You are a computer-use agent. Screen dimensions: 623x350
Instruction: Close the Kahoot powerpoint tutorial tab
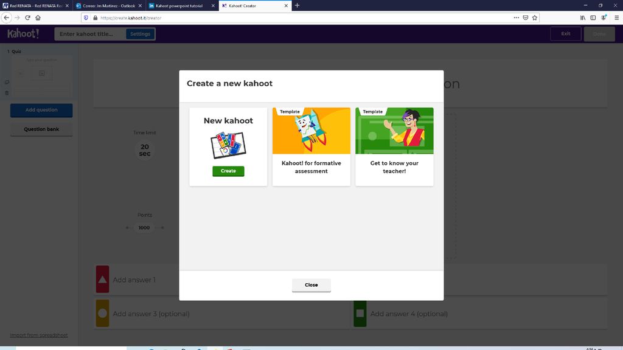tap(213, 5)
